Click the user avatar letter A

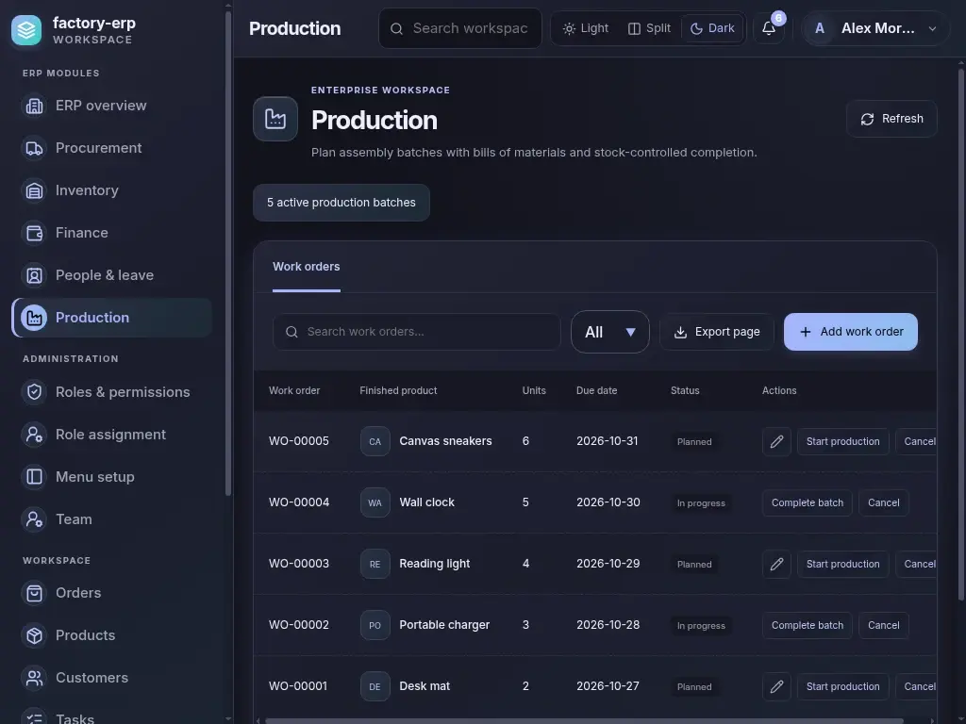[820, 28]
